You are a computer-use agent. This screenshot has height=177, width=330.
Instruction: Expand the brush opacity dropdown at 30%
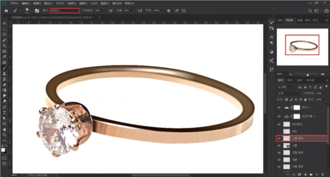point(105,11)
